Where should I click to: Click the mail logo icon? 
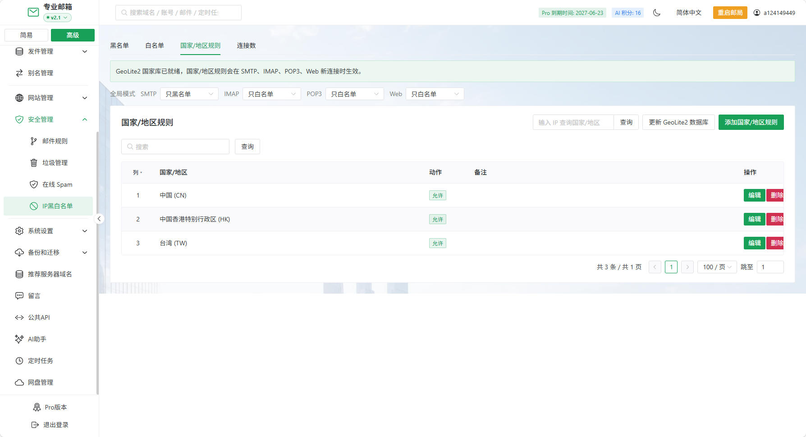point(33,12)
